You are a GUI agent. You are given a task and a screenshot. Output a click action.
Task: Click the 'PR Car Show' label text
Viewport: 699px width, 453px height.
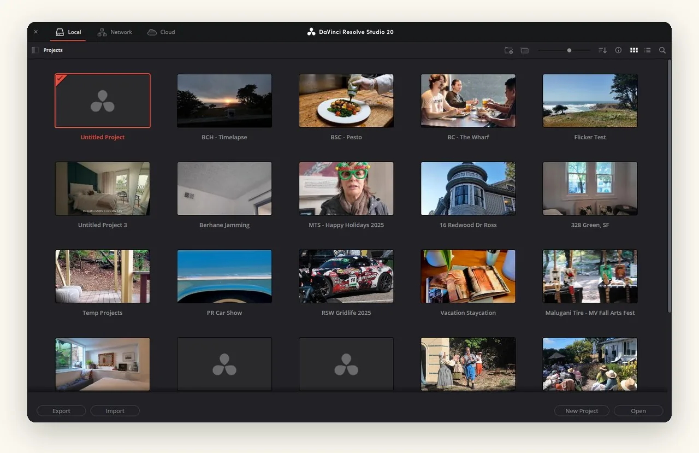224,313
